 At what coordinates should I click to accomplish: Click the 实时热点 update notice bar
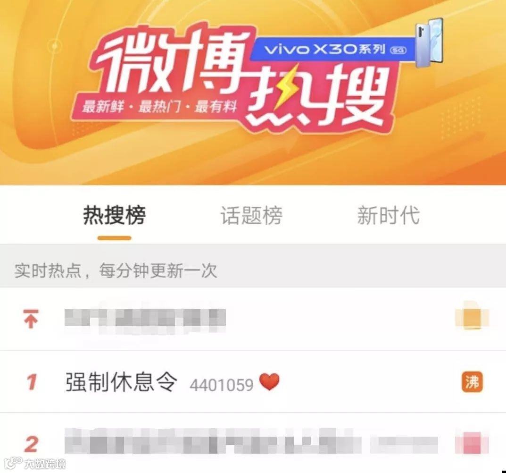click(x=253, y=270)
